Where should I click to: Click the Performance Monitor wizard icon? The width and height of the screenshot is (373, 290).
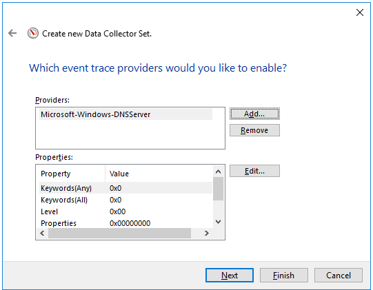pos(33,33)
